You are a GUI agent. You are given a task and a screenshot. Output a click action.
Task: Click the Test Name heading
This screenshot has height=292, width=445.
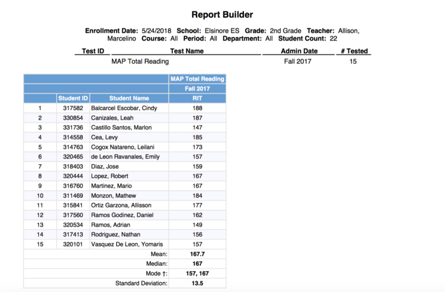coord(186,51)
